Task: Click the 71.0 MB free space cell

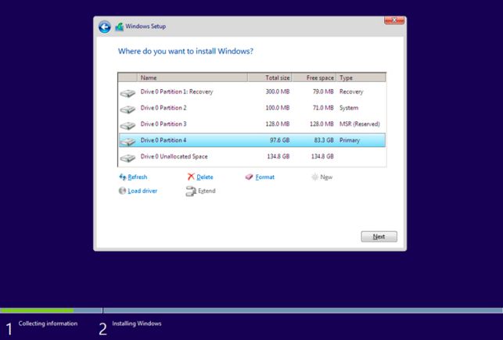Action: 323,108
